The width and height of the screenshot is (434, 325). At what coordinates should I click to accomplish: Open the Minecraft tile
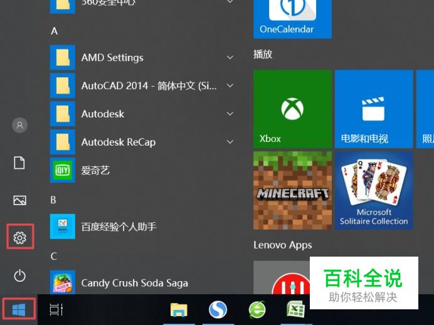point(292,191)
